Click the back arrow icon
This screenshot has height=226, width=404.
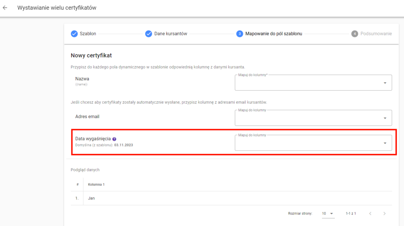pos(5,8)
